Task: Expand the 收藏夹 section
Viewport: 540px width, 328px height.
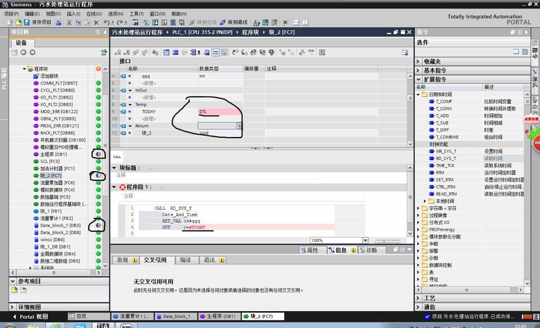Action: 418,62
